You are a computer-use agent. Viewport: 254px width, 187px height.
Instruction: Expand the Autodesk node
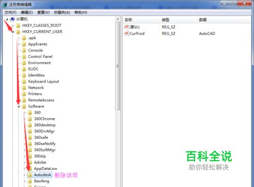click(x=25, y=175)
